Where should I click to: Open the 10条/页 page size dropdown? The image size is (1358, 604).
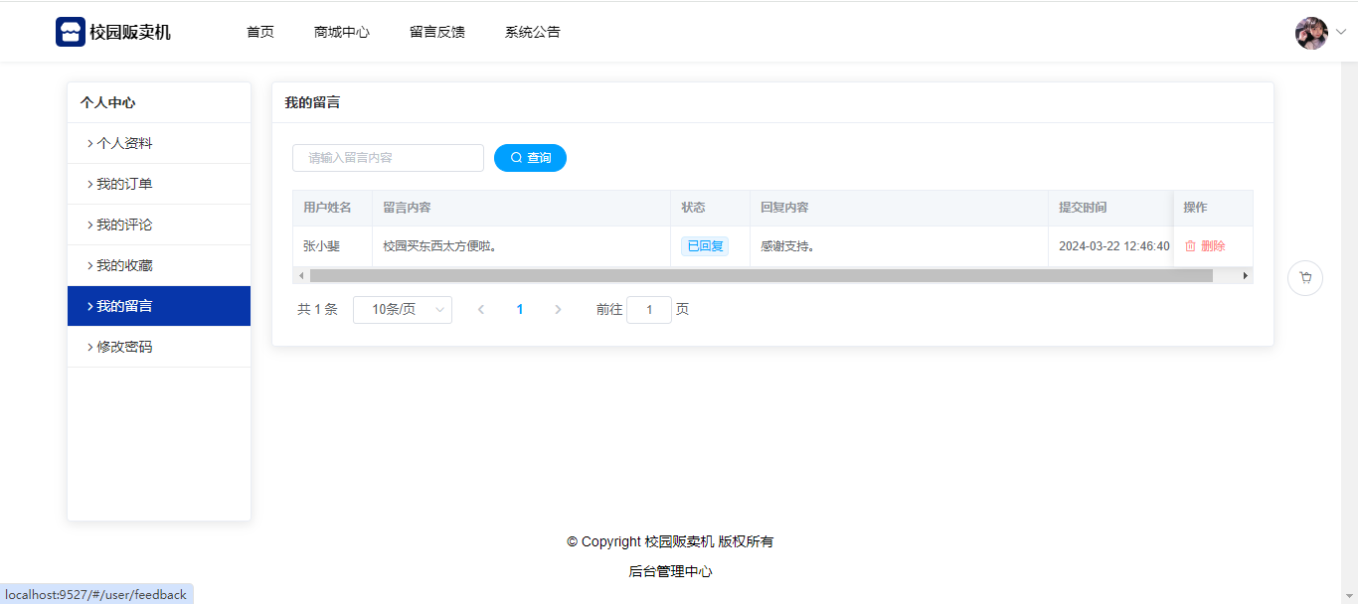tap(403, 310)
